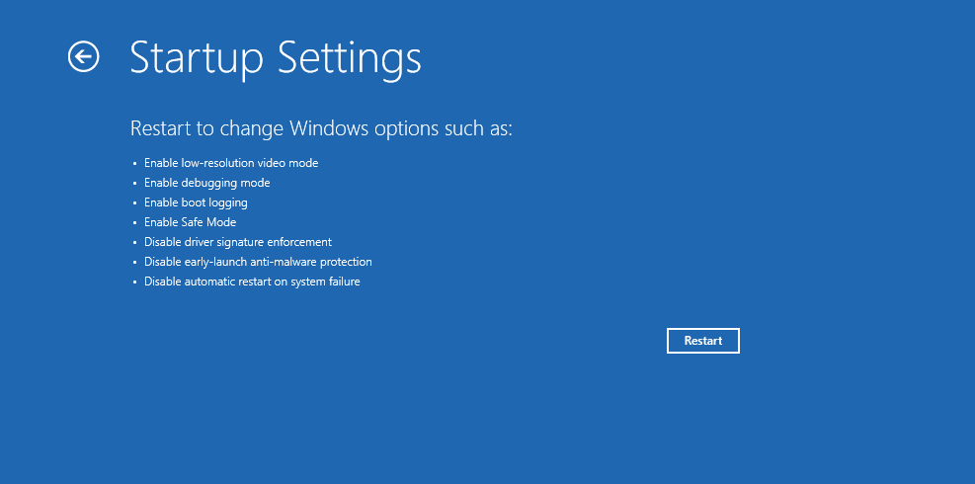
Task: Click the word 'Restart' in the subheading sentence
Action: click(160, 129)
